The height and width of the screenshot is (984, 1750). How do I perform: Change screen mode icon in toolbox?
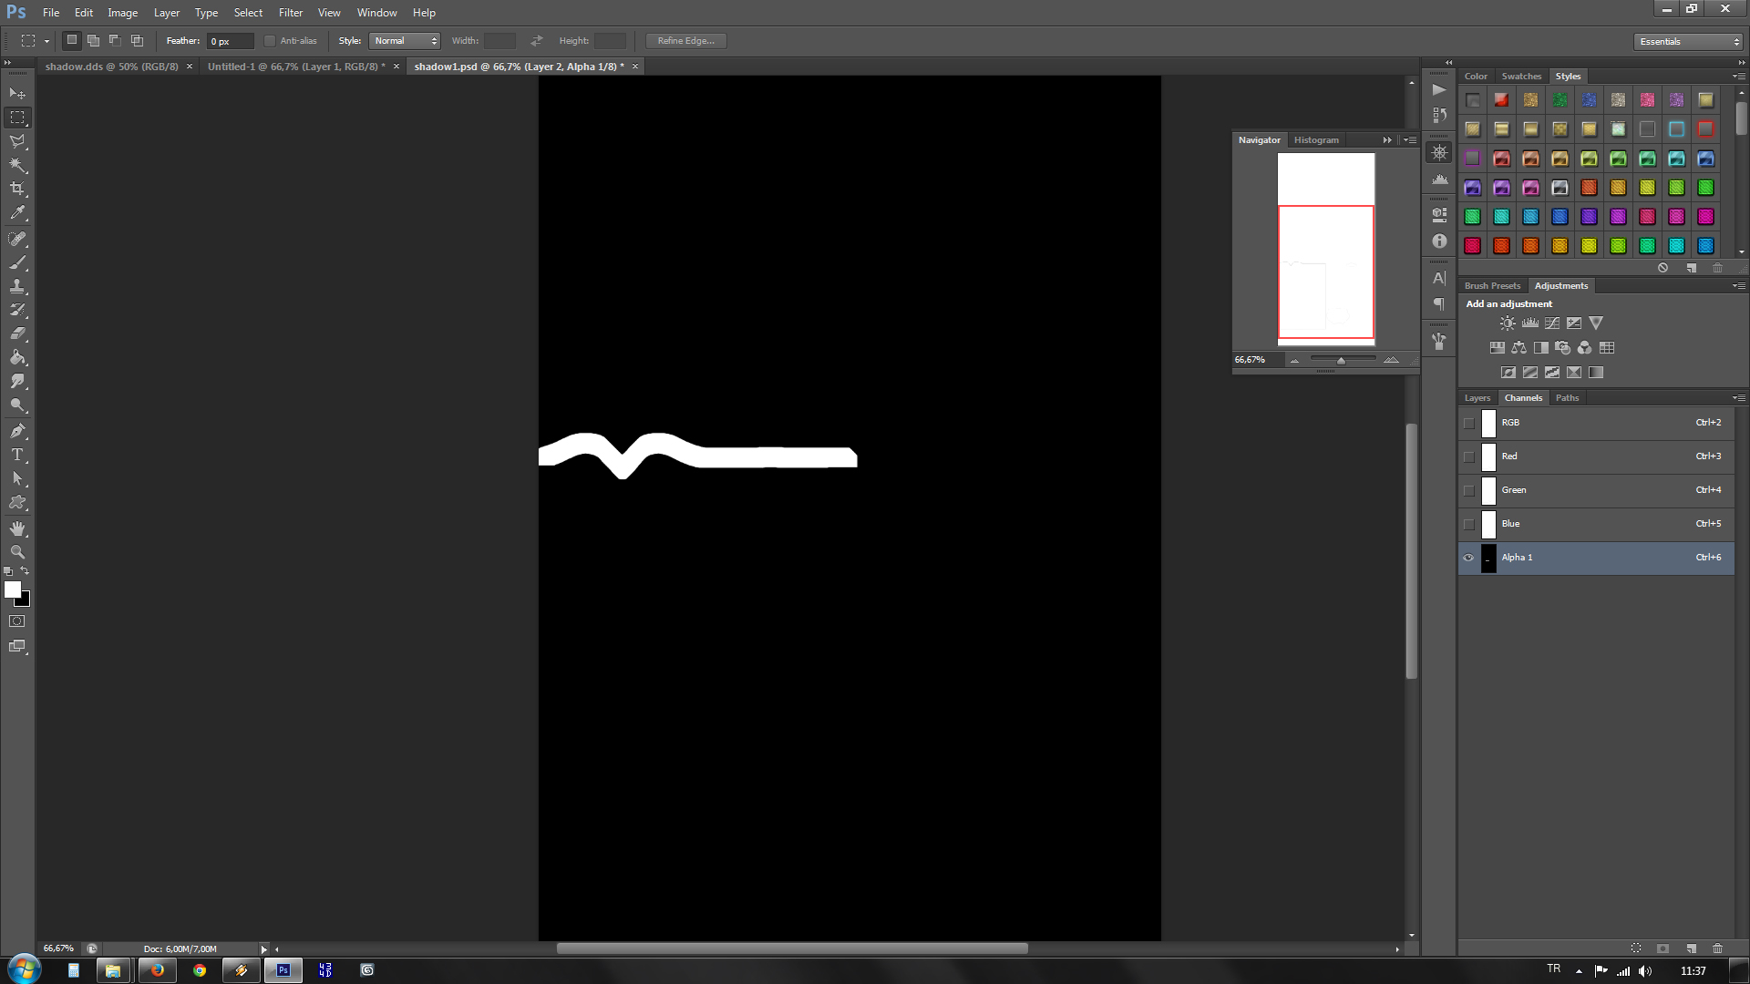click(17, 646)
